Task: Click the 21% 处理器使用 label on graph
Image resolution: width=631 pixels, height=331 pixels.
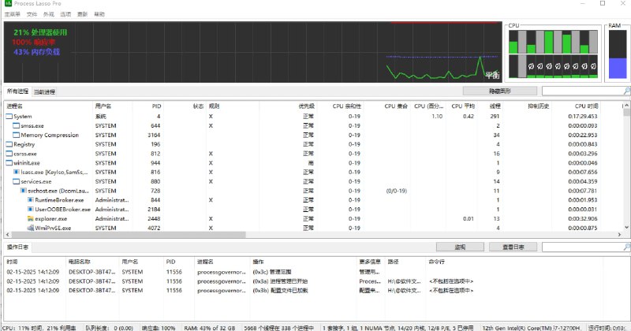Action: (40, 32)
